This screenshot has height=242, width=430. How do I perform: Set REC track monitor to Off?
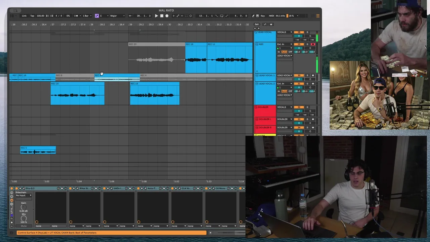(290, 52)
